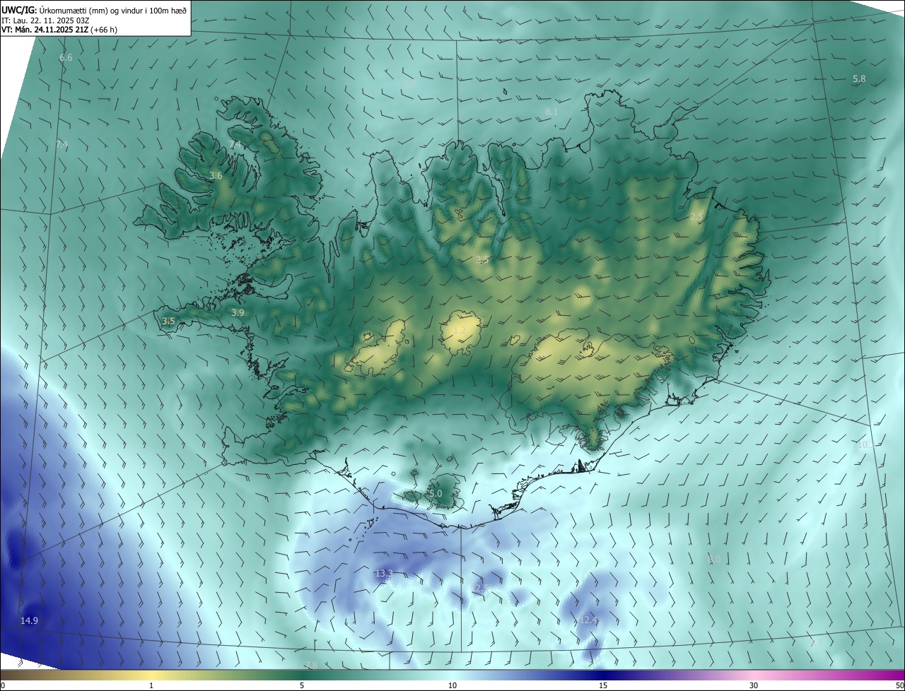Click the 12.5 value in the southern sea
The width and height of the screenshot is (905, 691).
click(481, 588)
